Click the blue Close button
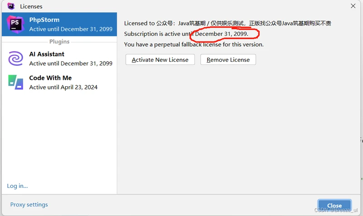The height and width of the screenshot is (216, 363). [334, 206]
